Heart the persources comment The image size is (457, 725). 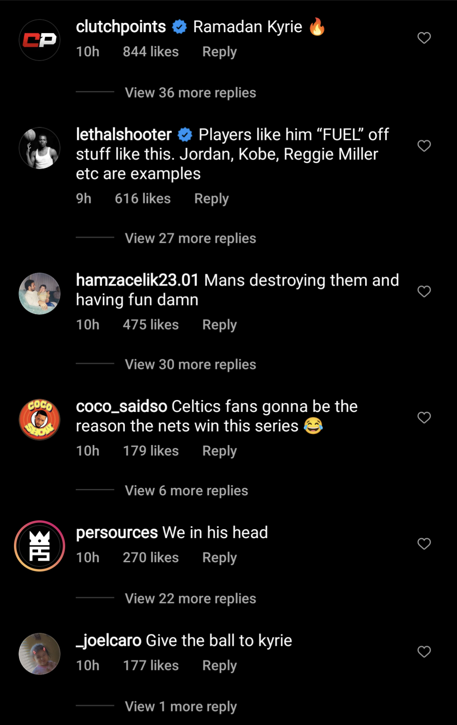tap(424, 544)
